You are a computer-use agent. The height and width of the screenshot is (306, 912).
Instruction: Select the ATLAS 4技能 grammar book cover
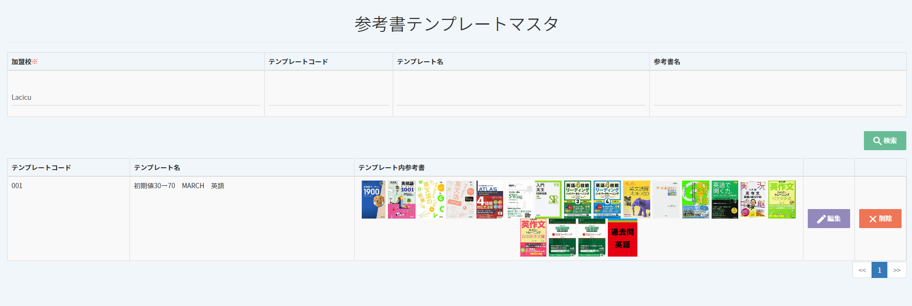coord(490,200)
